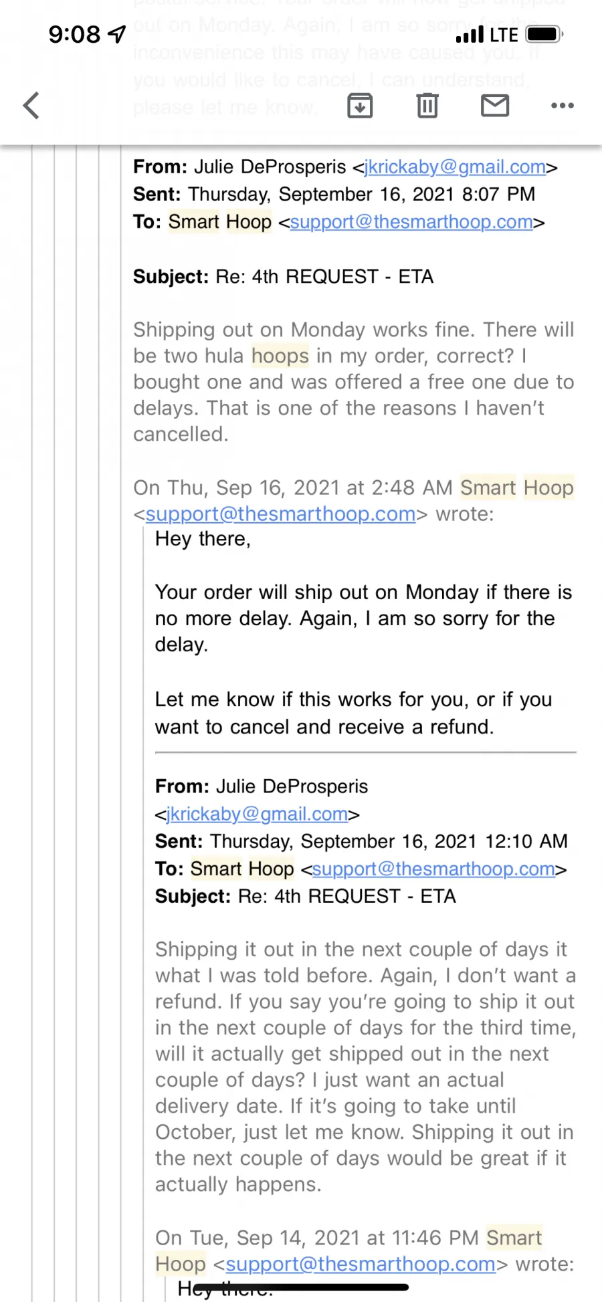Tap the cellular signal bars icon
602x1302 pixels.
[470, 35]
